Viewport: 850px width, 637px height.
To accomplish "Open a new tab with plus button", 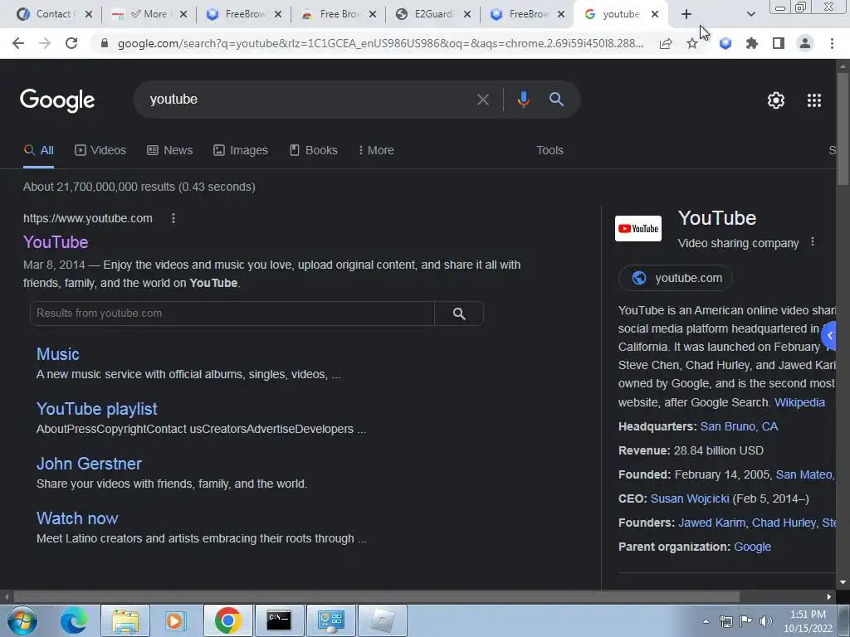I will click(x=686, y=14).
